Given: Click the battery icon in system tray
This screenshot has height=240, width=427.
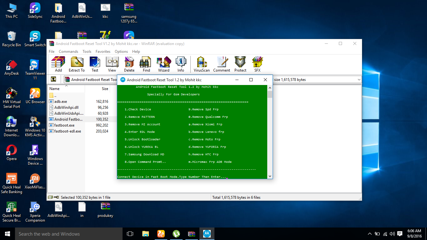Looking at the screenshot, I should pyautogui.click(x=377, y=234).
